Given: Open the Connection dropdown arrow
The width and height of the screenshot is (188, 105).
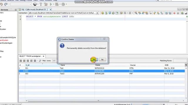Looking at the screenshot, I should (x=97, y=13).
